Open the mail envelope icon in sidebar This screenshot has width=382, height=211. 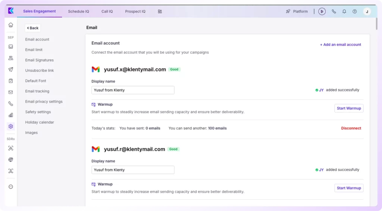pos(11,92)
